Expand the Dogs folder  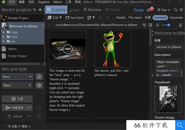(4, 32)
